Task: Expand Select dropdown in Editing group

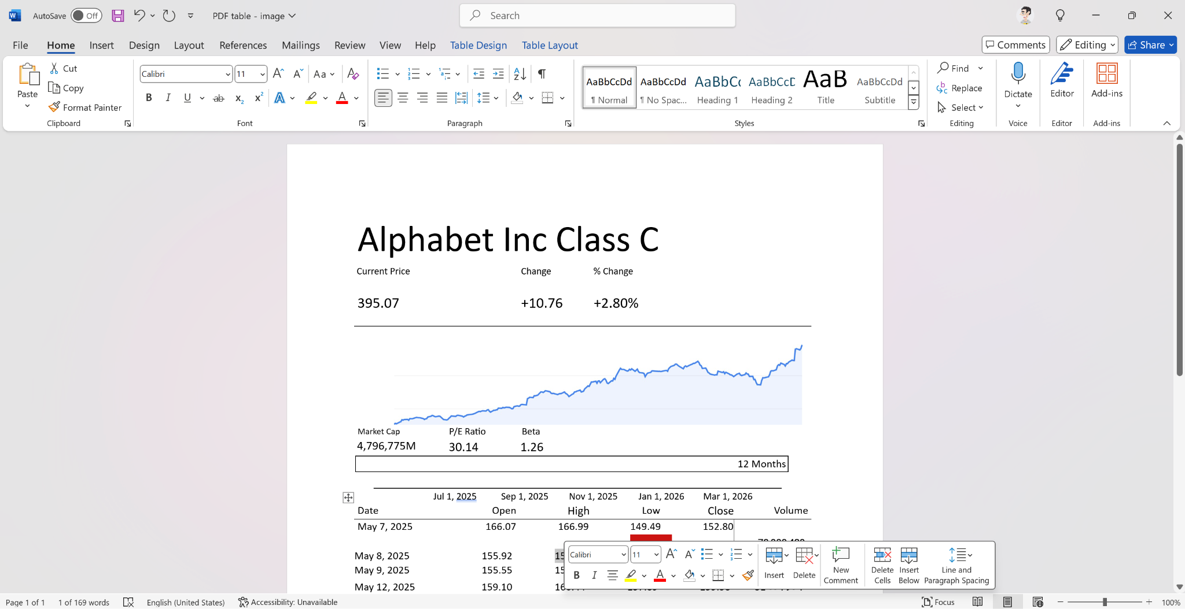Action: tap(960, 107)
